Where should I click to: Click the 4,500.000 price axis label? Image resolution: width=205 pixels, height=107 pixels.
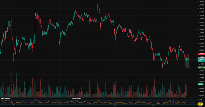point(201,71)
